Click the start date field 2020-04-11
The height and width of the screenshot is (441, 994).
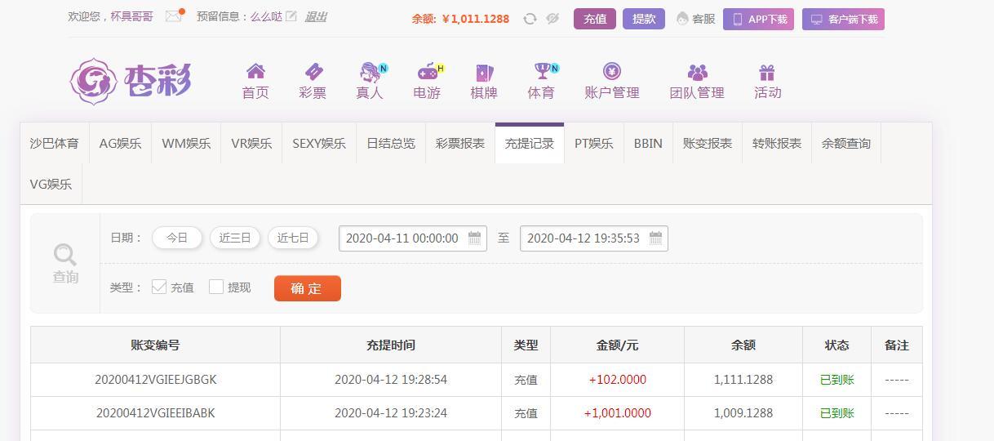tap(412, 238)
